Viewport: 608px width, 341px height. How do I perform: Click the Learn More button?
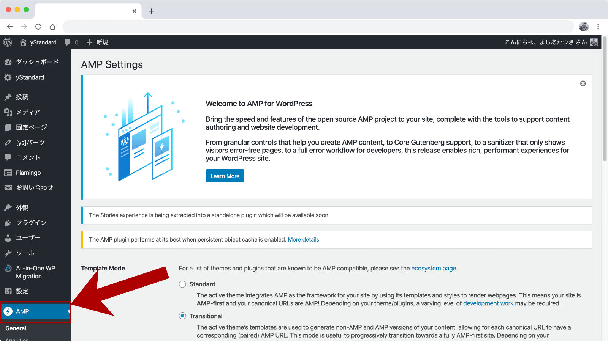point(225,176)
